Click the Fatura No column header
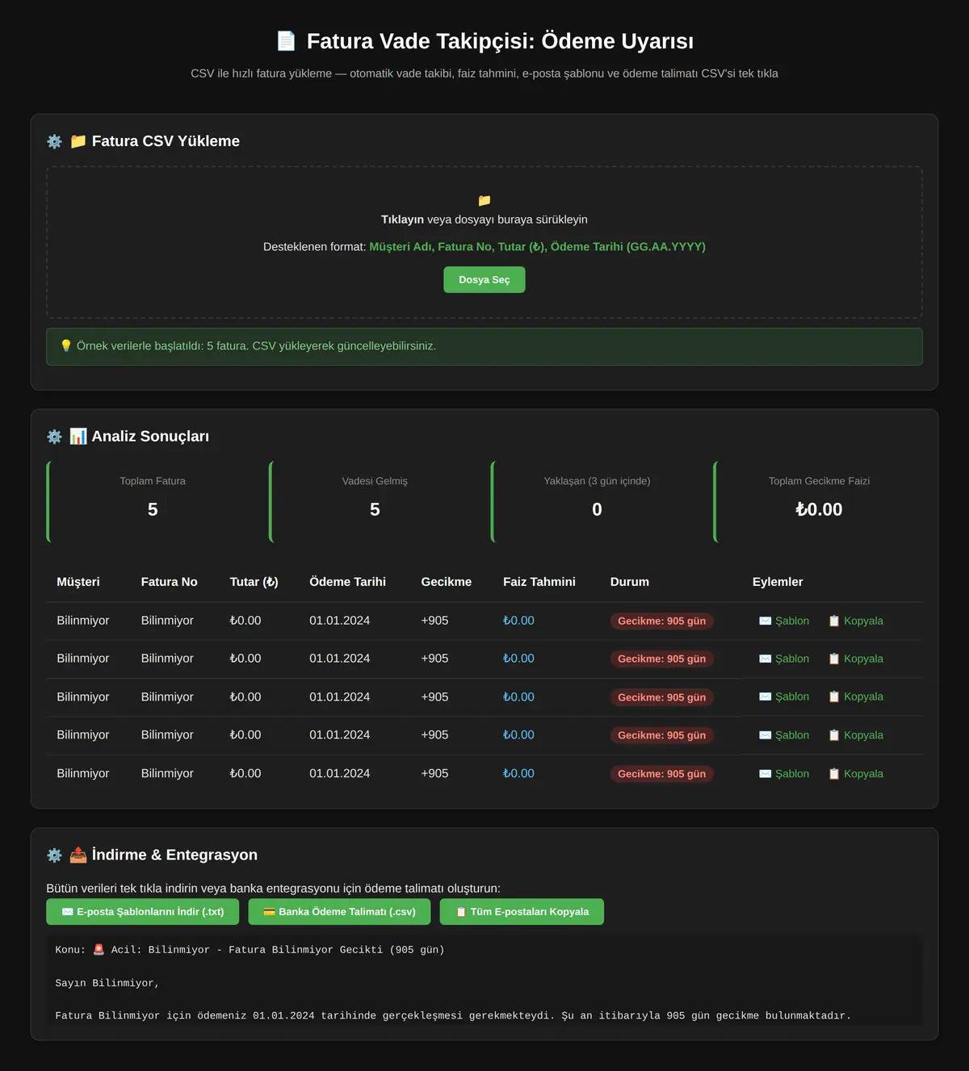 tap(170, 582)
